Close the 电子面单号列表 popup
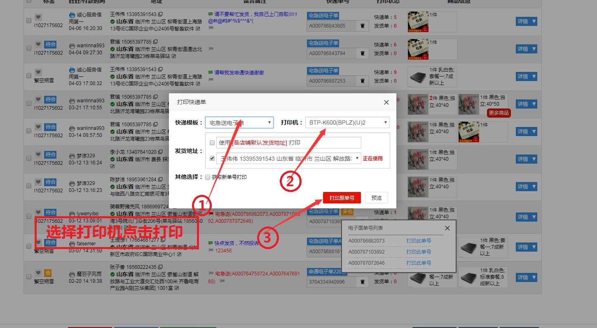 pos(447,228)
